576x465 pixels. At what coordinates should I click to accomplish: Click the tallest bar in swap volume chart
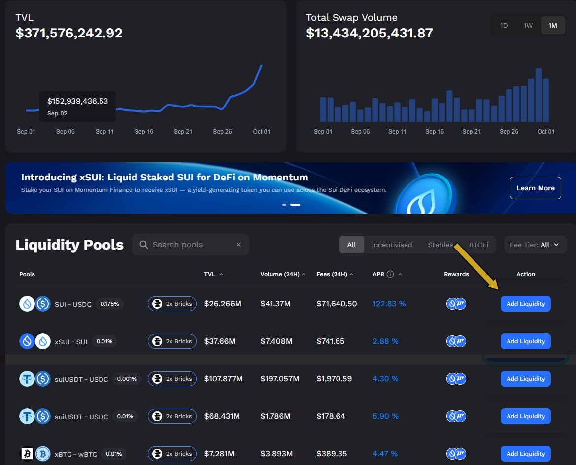click(539, 95)
